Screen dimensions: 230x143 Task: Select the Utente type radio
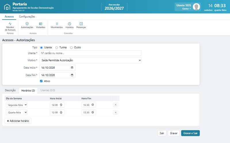(x=41, y=47)
